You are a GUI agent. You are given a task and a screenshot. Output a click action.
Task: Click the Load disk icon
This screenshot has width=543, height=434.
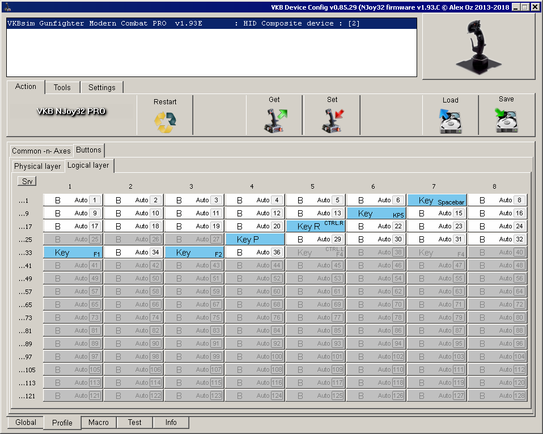point(451,121)
